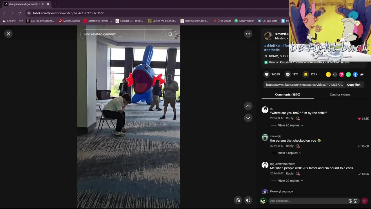Open CIA Reading Room bookmark
The height and width of the screenshot is (209, 371).
(x=40, y=21)
